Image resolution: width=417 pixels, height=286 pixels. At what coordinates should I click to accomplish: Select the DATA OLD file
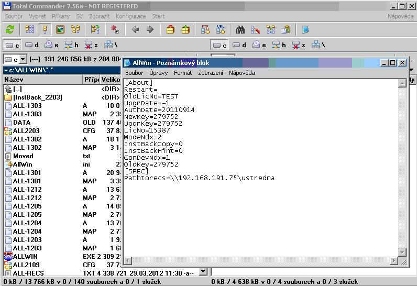62,123
